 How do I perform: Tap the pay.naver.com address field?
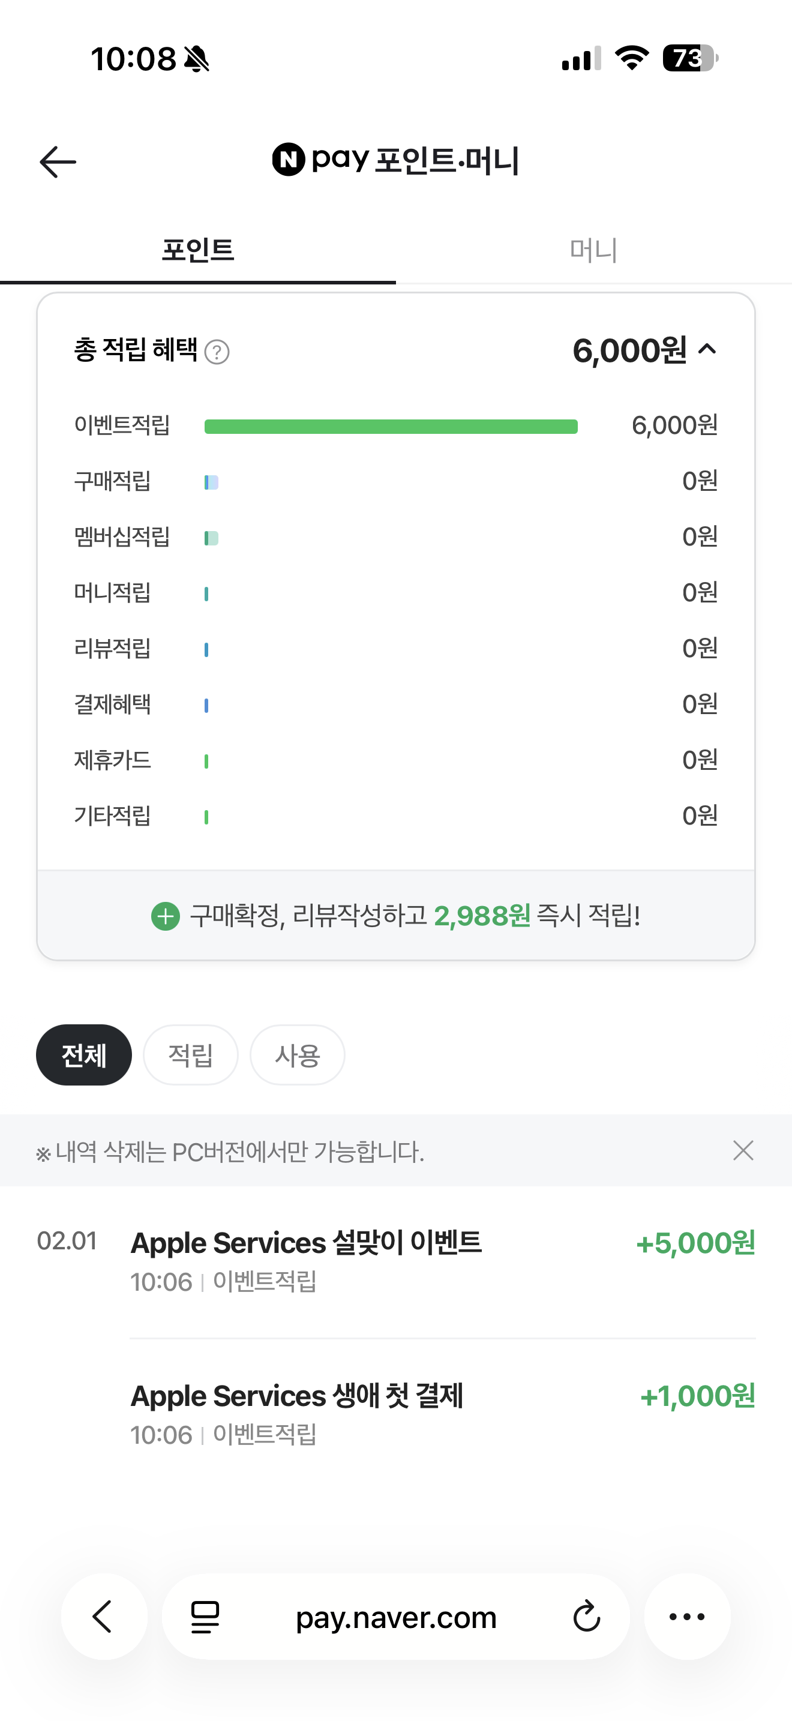point(396,1617)
